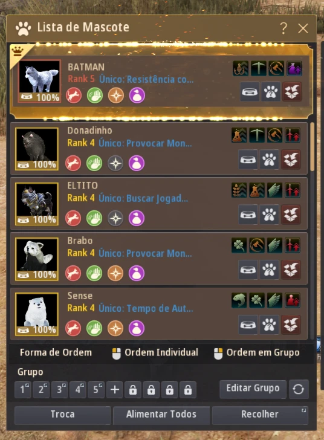
Task: Click the first locked group slot
Action: pyautogui.click(x=133, y=389)
